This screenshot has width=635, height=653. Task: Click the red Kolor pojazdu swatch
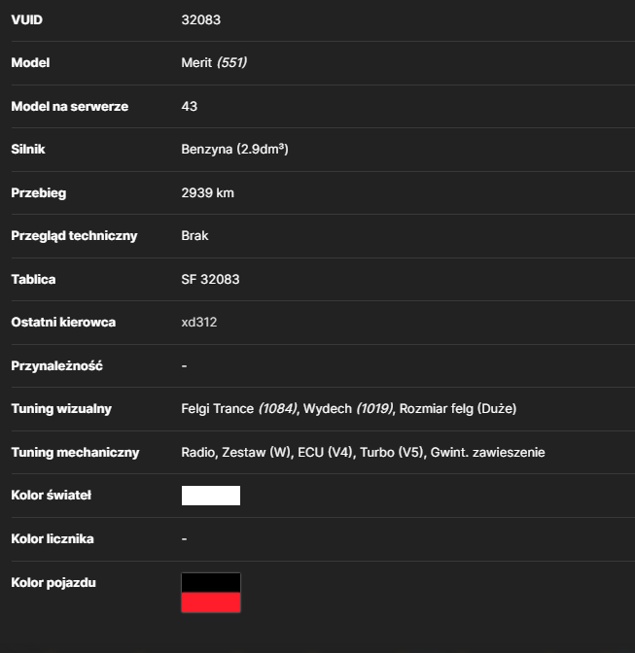pos(211,602)
